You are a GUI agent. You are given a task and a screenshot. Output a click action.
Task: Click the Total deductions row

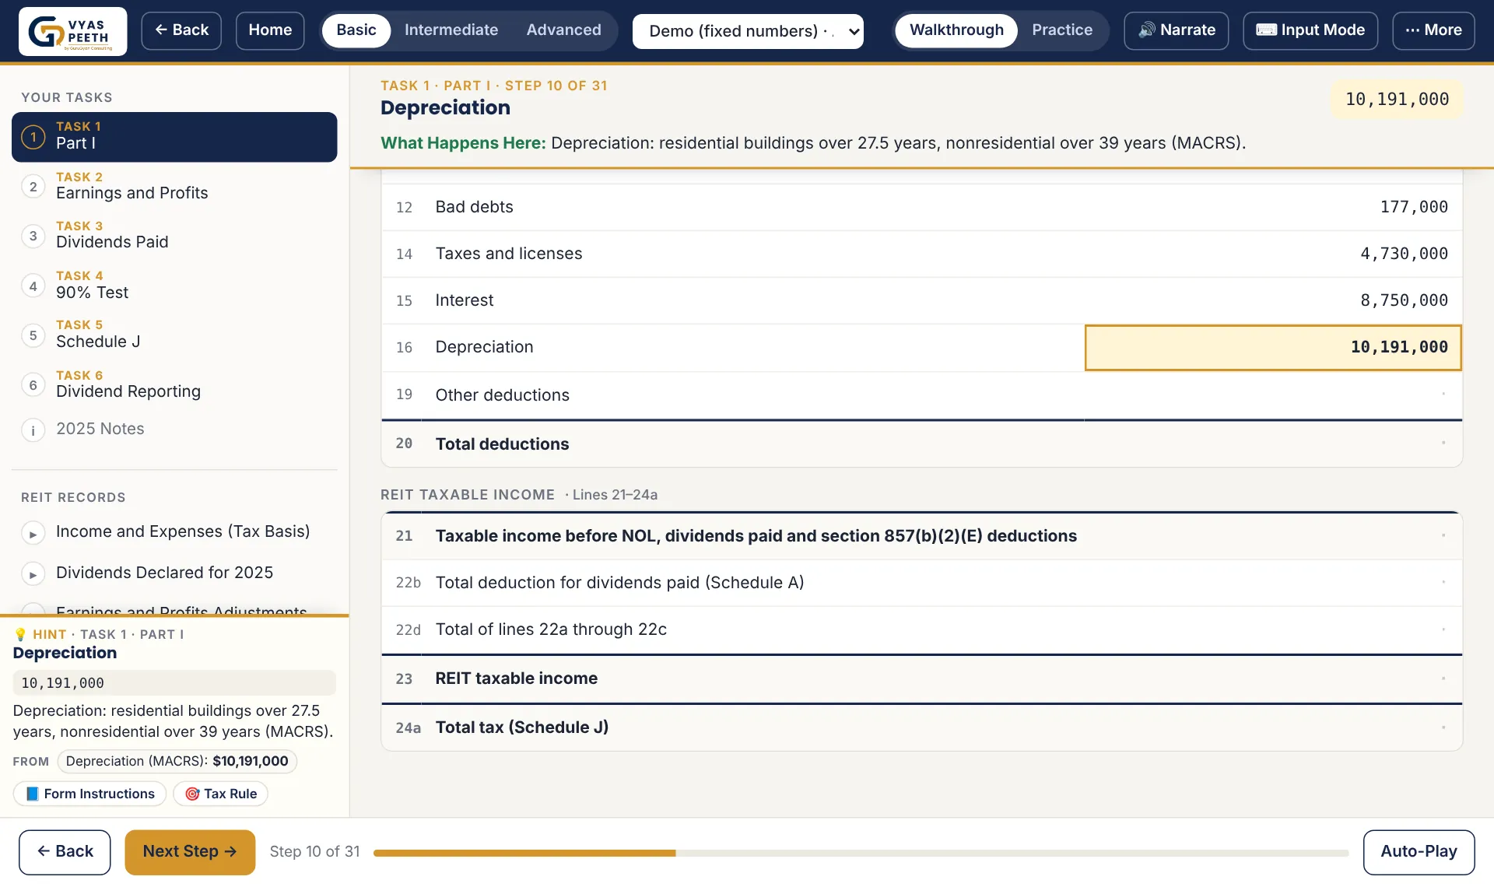(921, 444)
